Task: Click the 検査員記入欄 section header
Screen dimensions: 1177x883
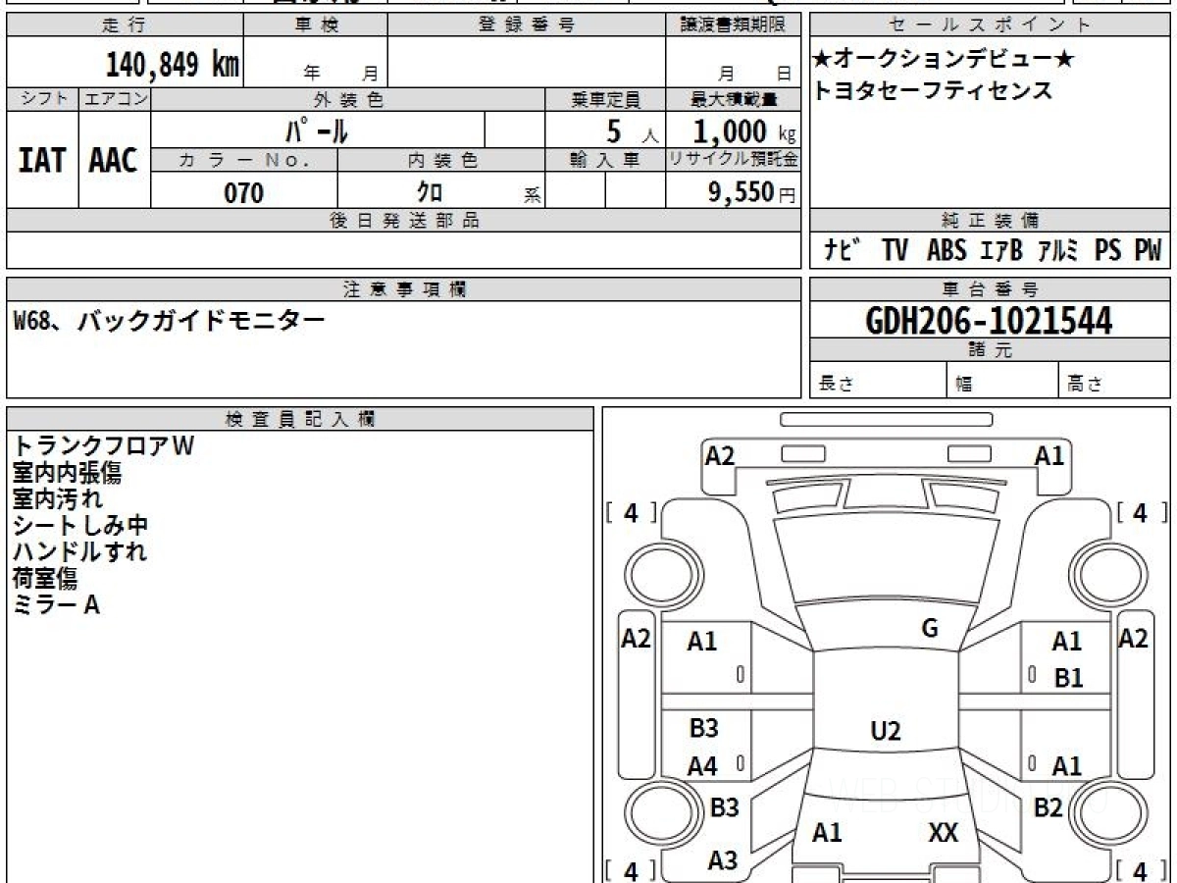Action: click(300, 419)
